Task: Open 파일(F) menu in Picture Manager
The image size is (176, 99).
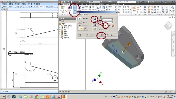Action: point(5,4)
